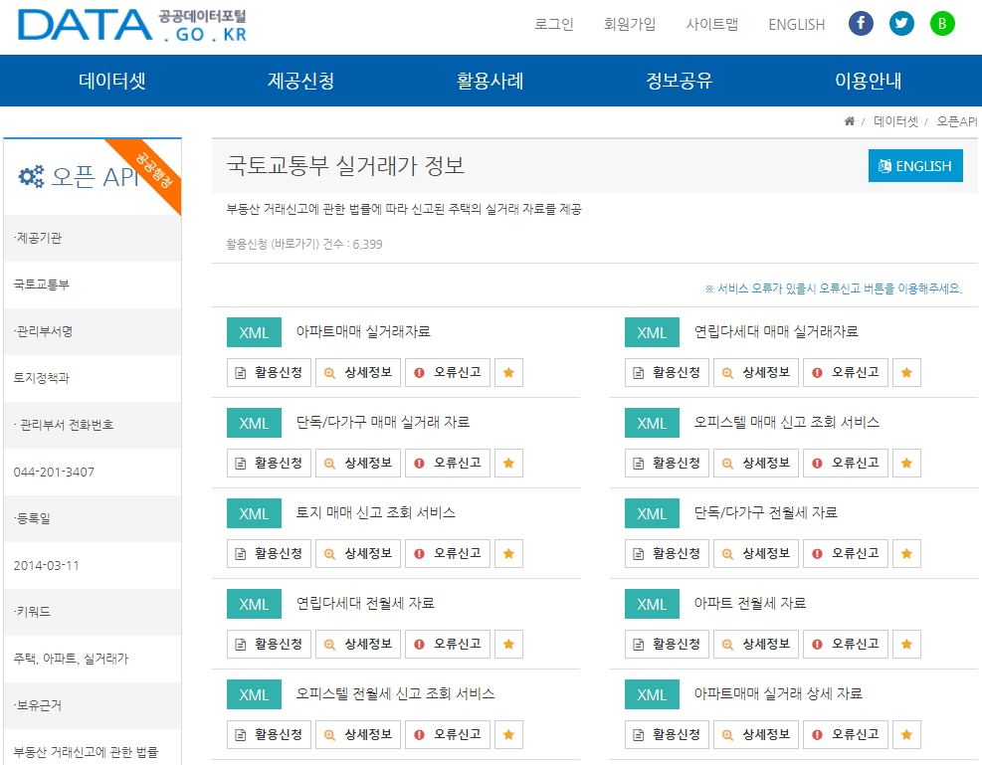Click 상세정보 for 아파트매매 실거래 상세 자료
Screen dimensions: 982x765
click(x=756, y=734)
